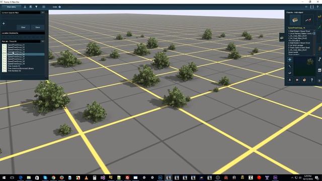Select Tree Acacia 02 in the pick list
The height and width of the screenshot is (181, 322).
14,66
